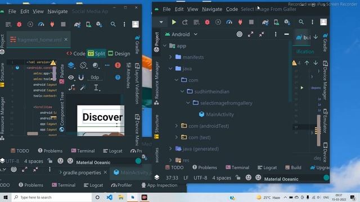This screenshot has height=202, width=360.
Task: Open SDK Manager icon in right window toolbar
Action: coord(287,22)
